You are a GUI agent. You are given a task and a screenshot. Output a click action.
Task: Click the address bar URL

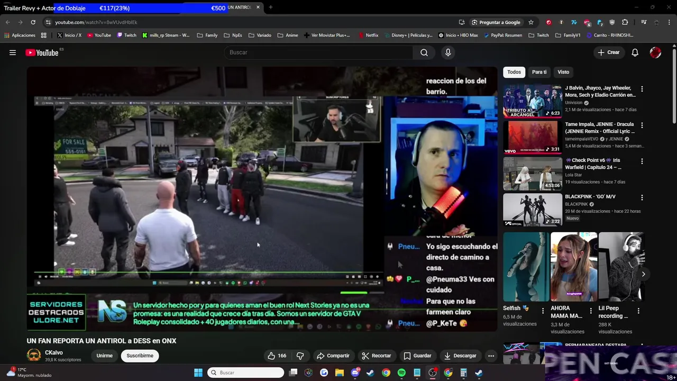(x=96, y=22)
